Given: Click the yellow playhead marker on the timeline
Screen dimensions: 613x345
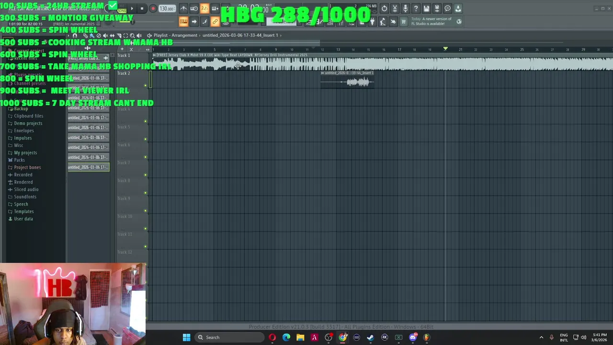Looking at the screenshot, I should pos(445,49).
